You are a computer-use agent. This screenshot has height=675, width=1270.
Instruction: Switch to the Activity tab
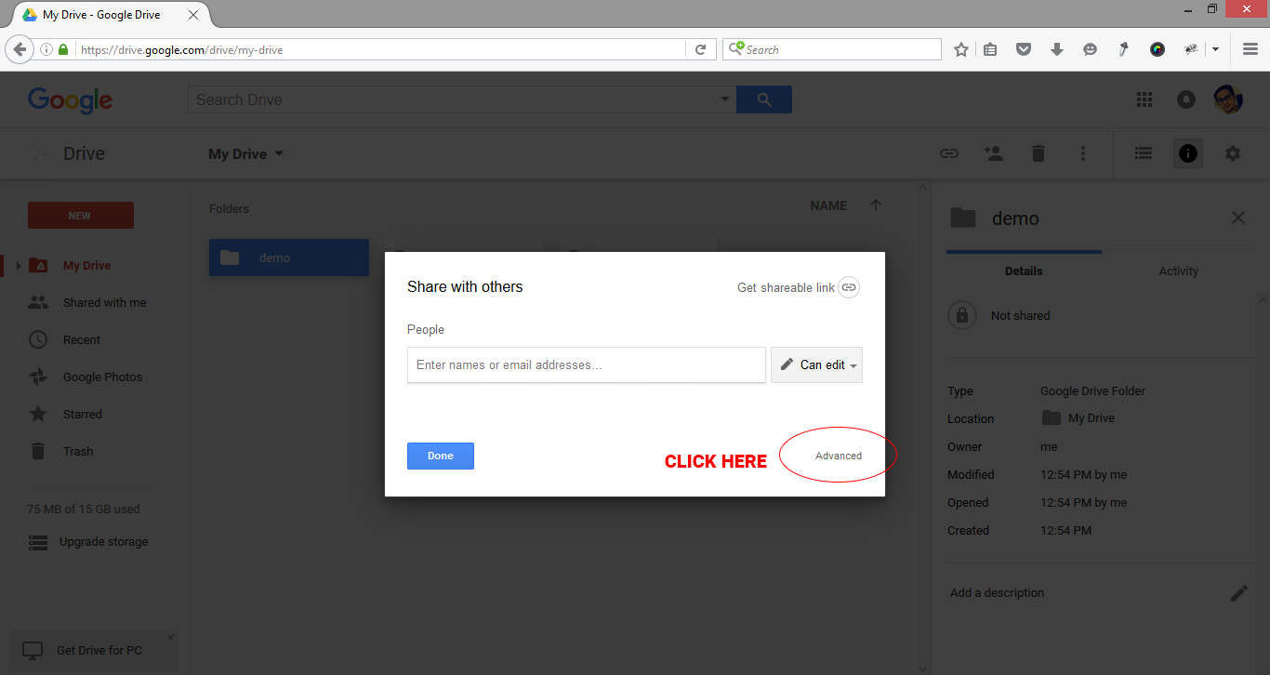pos(1178,271)
